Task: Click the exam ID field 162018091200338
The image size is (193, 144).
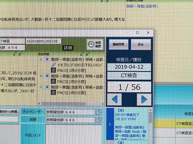Action: click(x=44, y=41)
